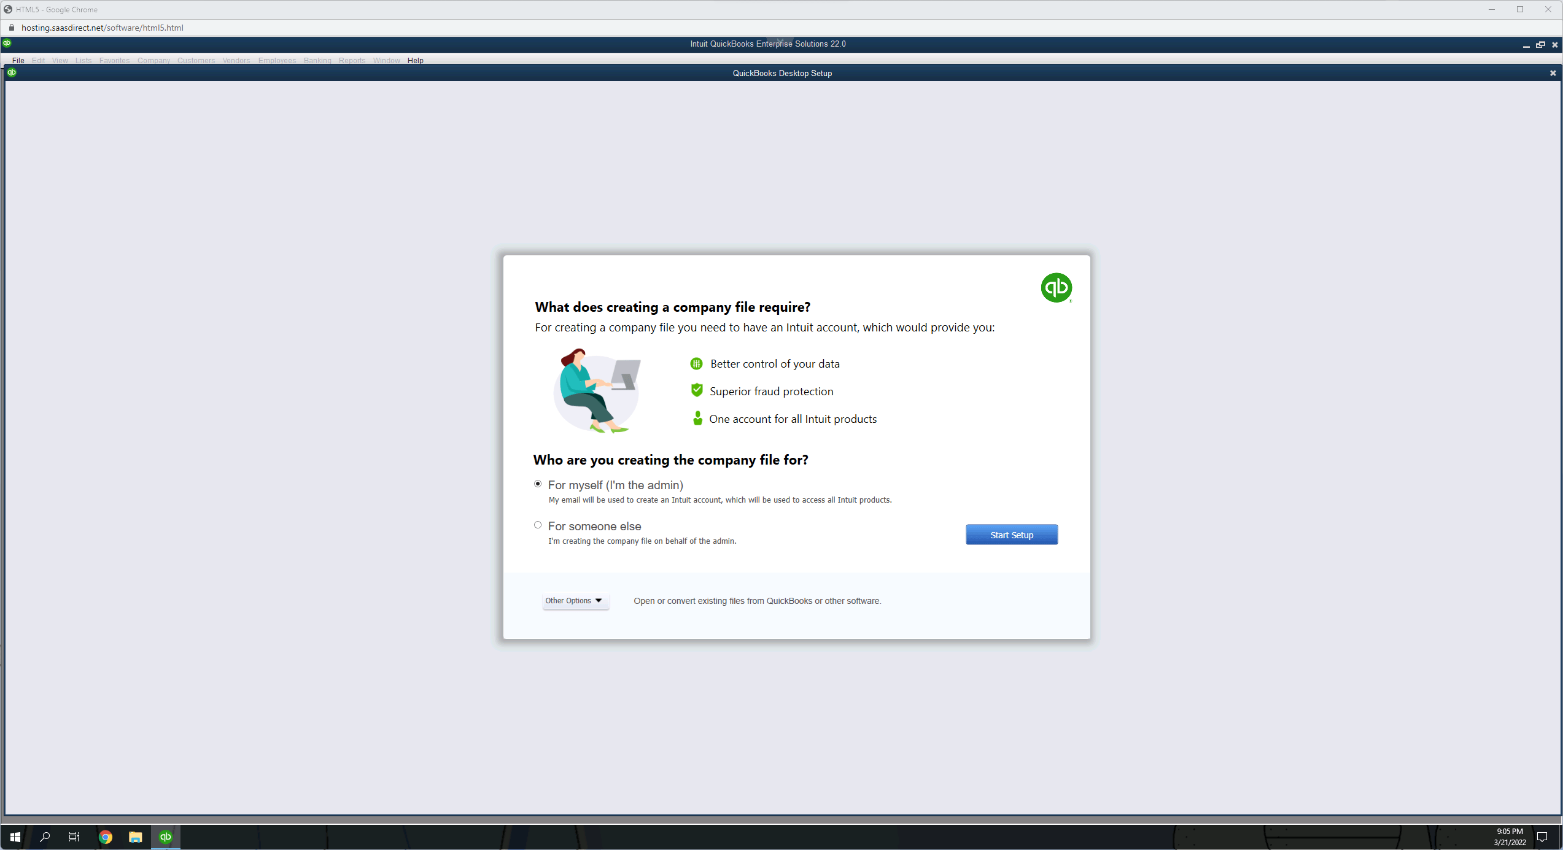Open the View menu

coord(60,60)
